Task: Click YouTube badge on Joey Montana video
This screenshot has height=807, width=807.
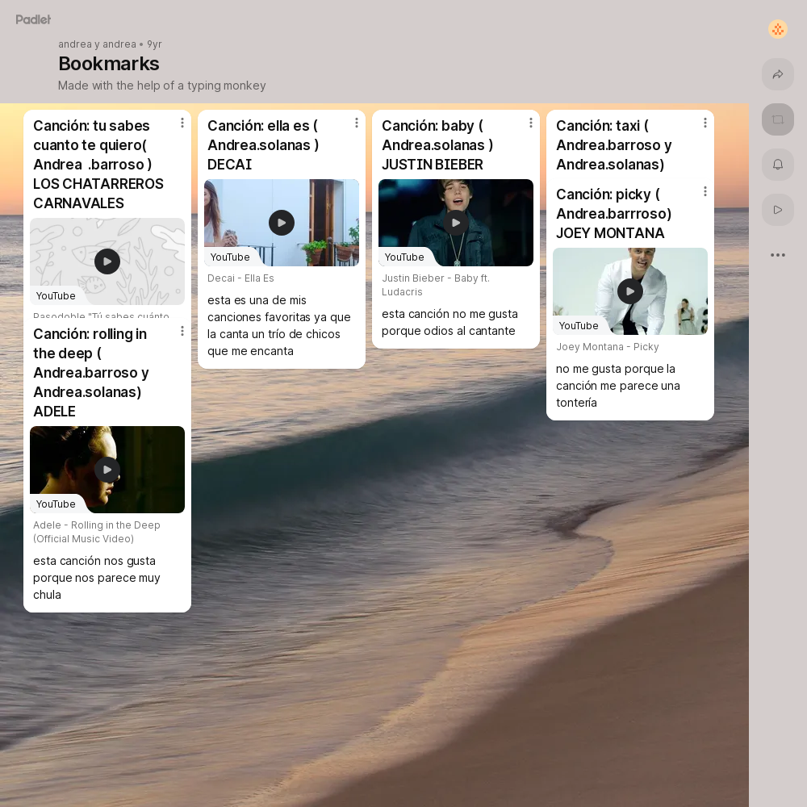Action: pyautogui.click(x=579, y=326)
